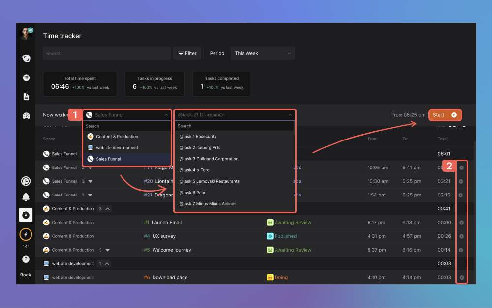Open the notifications bell in sidebar
The width and height of the screenshot is (492, 308).
(26, 197)
